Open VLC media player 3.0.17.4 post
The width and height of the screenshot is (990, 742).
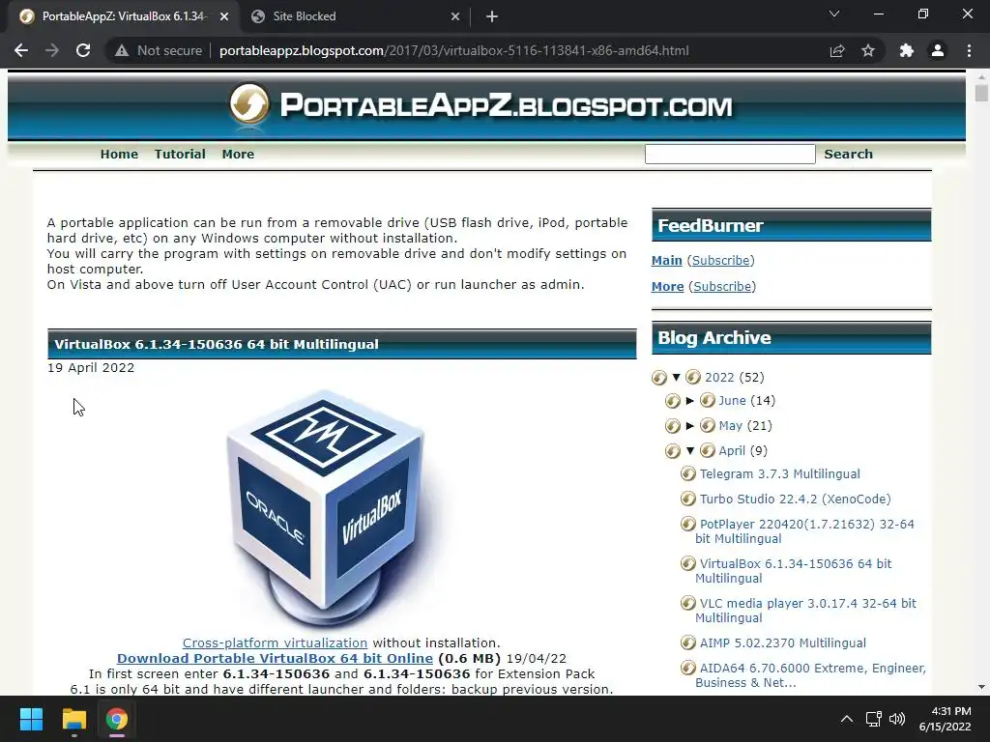(x=805, y=611)
